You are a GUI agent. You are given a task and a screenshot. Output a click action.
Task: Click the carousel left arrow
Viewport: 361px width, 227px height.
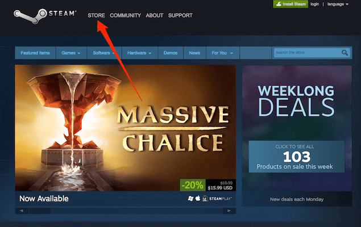point(22,211)
